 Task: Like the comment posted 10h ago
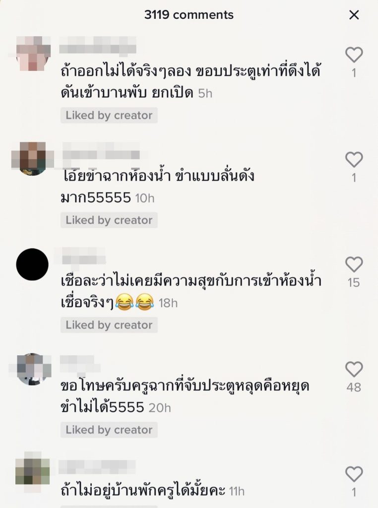(354, 159)
